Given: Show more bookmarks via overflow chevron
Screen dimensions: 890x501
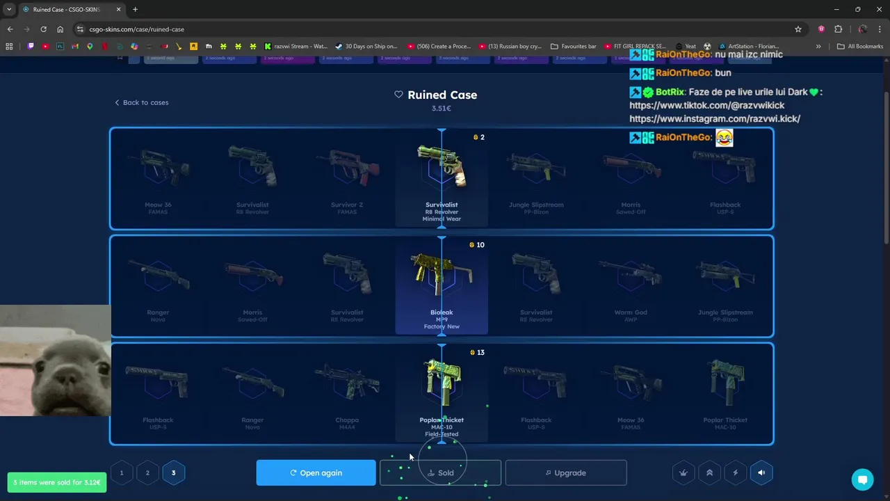Looking at the screenshot, I should coord(818,47).
